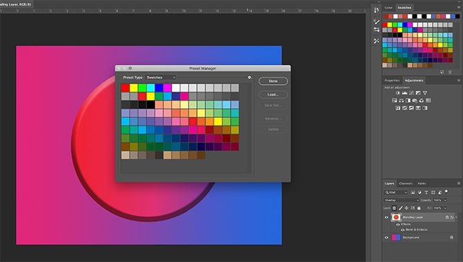This screenshot has width=463, height=262.
Task: Switch to the Channels tab
Action: point(406,183)
